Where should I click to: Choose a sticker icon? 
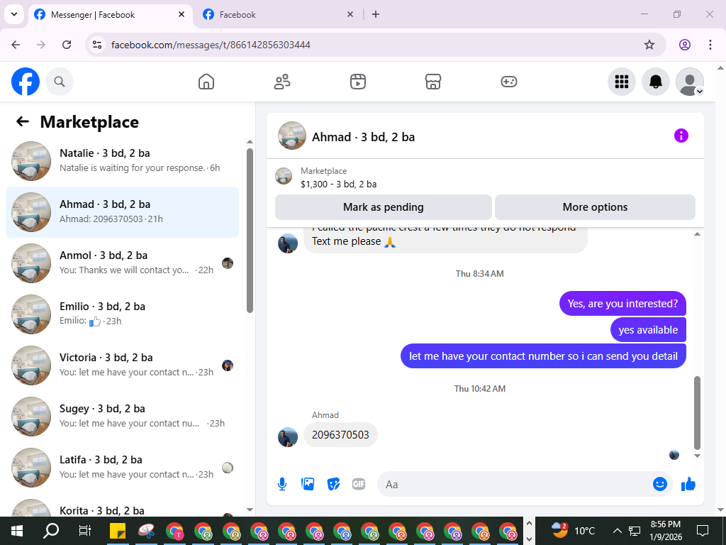pos(333,484)
